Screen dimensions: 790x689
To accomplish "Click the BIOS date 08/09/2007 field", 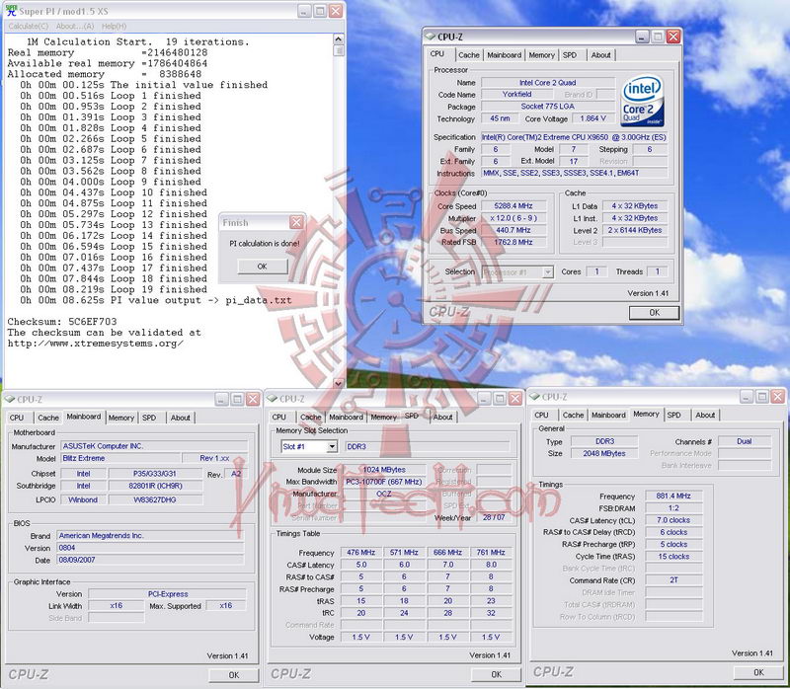I will [x=150, y=560].
